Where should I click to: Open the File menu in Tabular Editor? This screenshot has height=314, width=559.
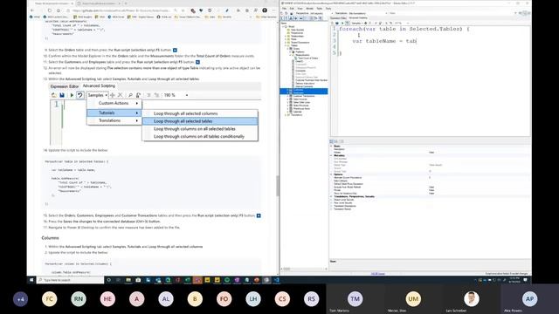click(x=284, y=9)
